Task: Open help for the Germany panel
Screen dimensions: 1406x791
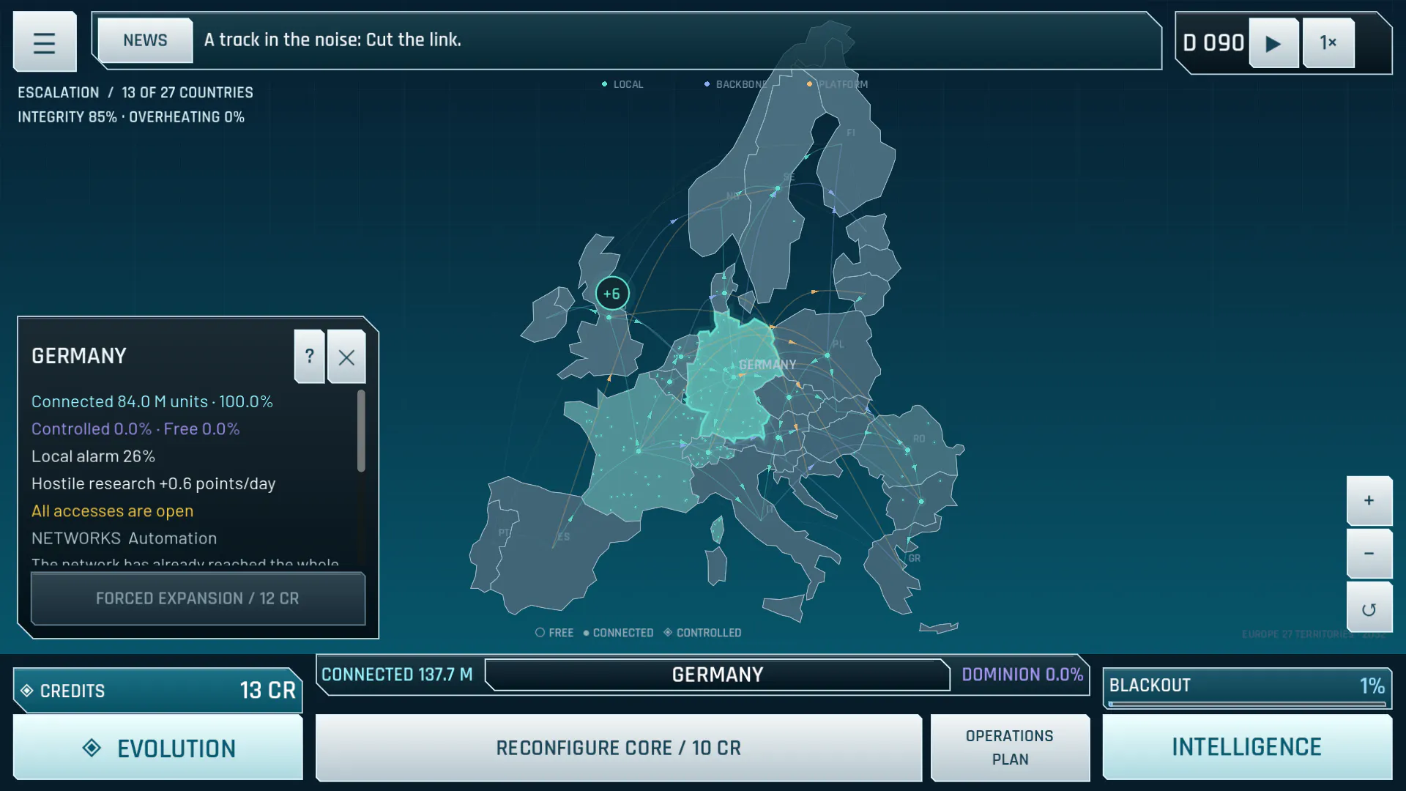Action: click(x=310, y=356)
